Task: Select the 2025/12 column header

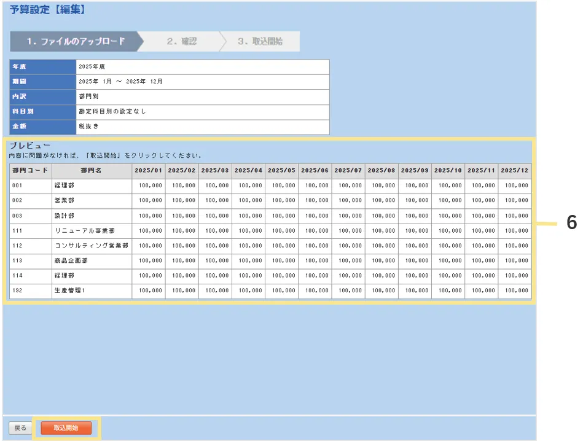Action: [x=514, y=170]
